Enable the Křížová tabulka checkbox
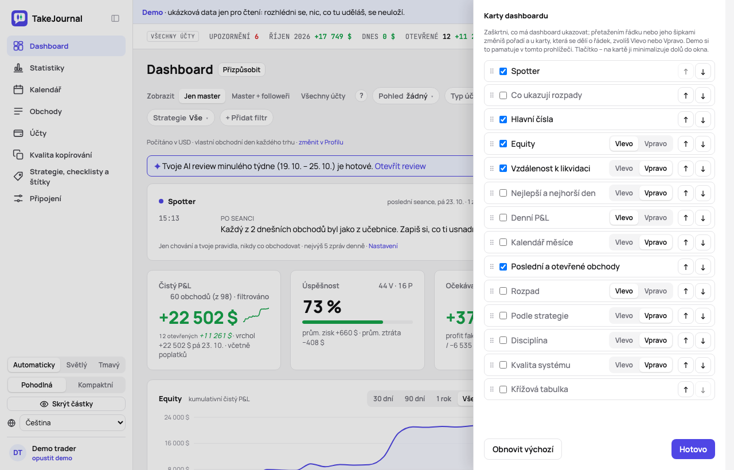Viewport: 734px width, 470px height. coord(503,390)
